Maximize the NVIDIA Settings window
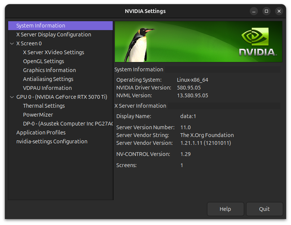The width and height of the screenshot is (291, 225). (x=266, y=11)
